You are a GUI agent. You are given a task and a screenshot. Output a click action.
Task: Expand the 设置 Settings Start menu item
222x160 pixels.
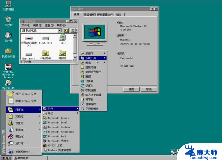pyautogui.click(x=24, y=123)
